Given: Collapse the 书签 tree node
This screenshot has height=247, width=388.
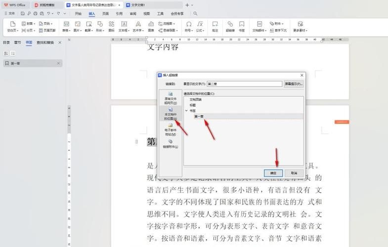Looking at the screenshot, I should (186, 111).
